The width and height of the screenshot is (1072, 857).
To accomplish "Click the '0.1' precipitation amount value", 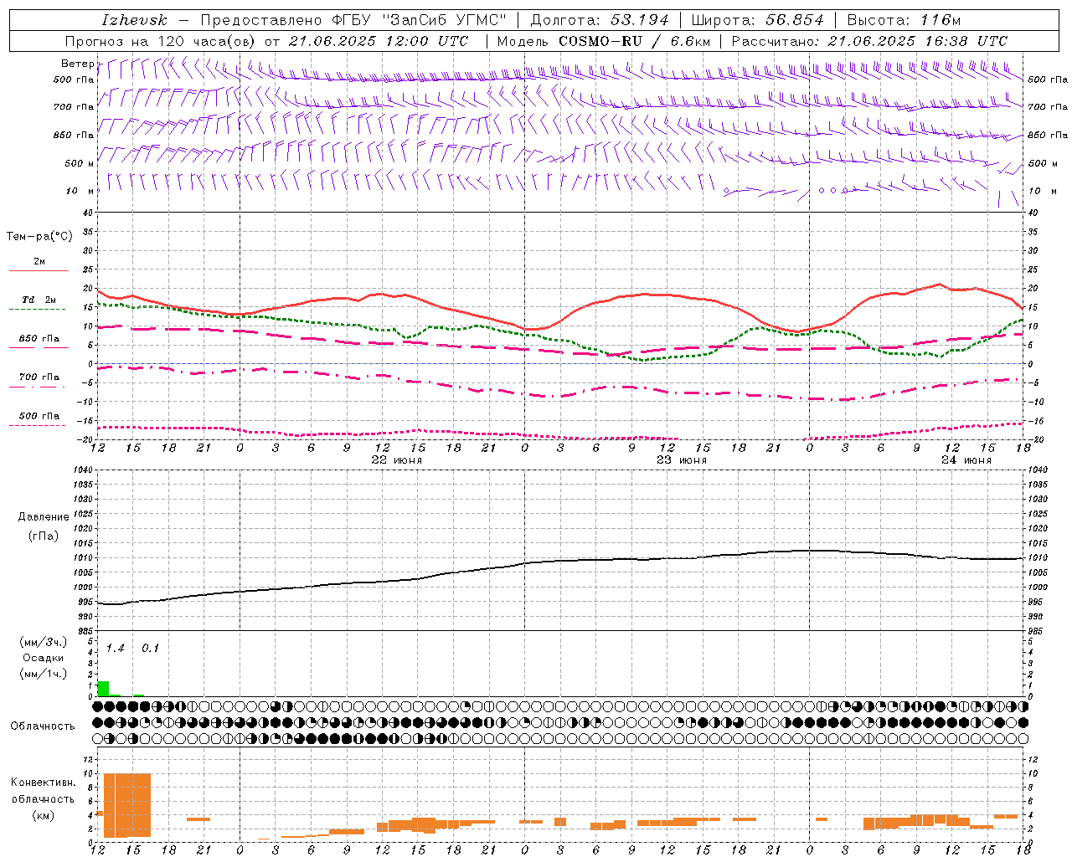I will pyautogui.click(x=150, y=648).
